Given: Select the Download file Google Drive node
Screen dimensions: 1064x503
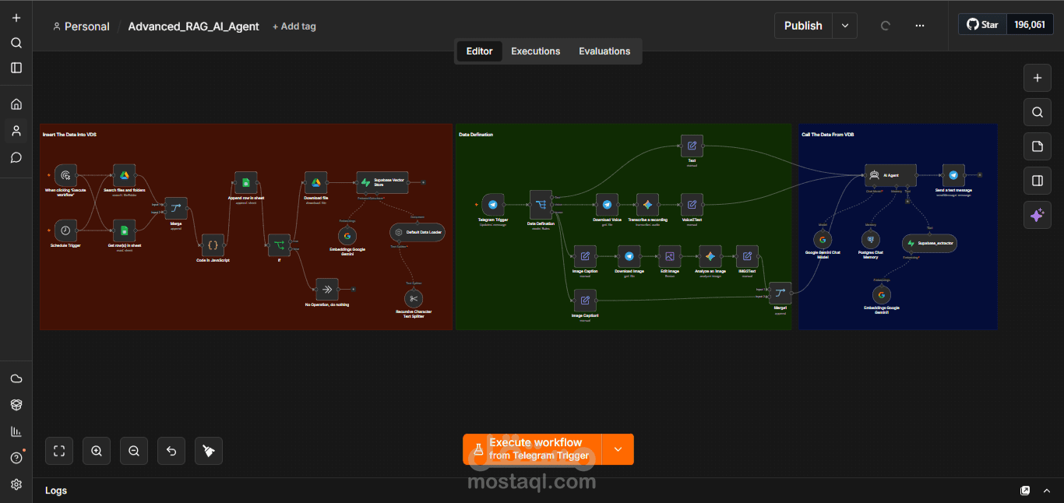Looking at the screenshot, I should coord(316,183).
